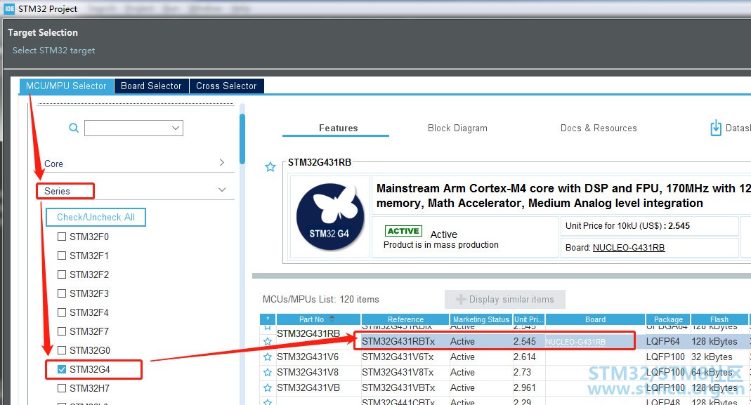Star the STM32G431RBTx row
This screenshot has width=751, height=405.
(268, 341)
